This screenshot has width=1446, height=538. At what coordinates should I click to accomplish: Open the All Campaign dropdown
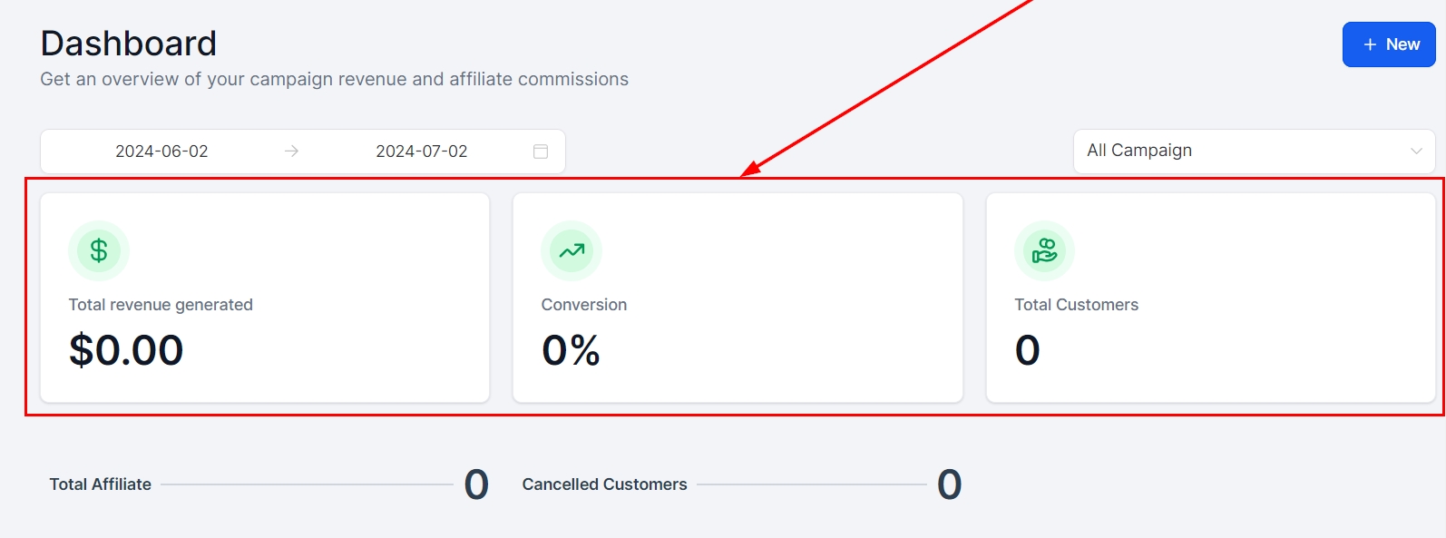(1243, 151)
